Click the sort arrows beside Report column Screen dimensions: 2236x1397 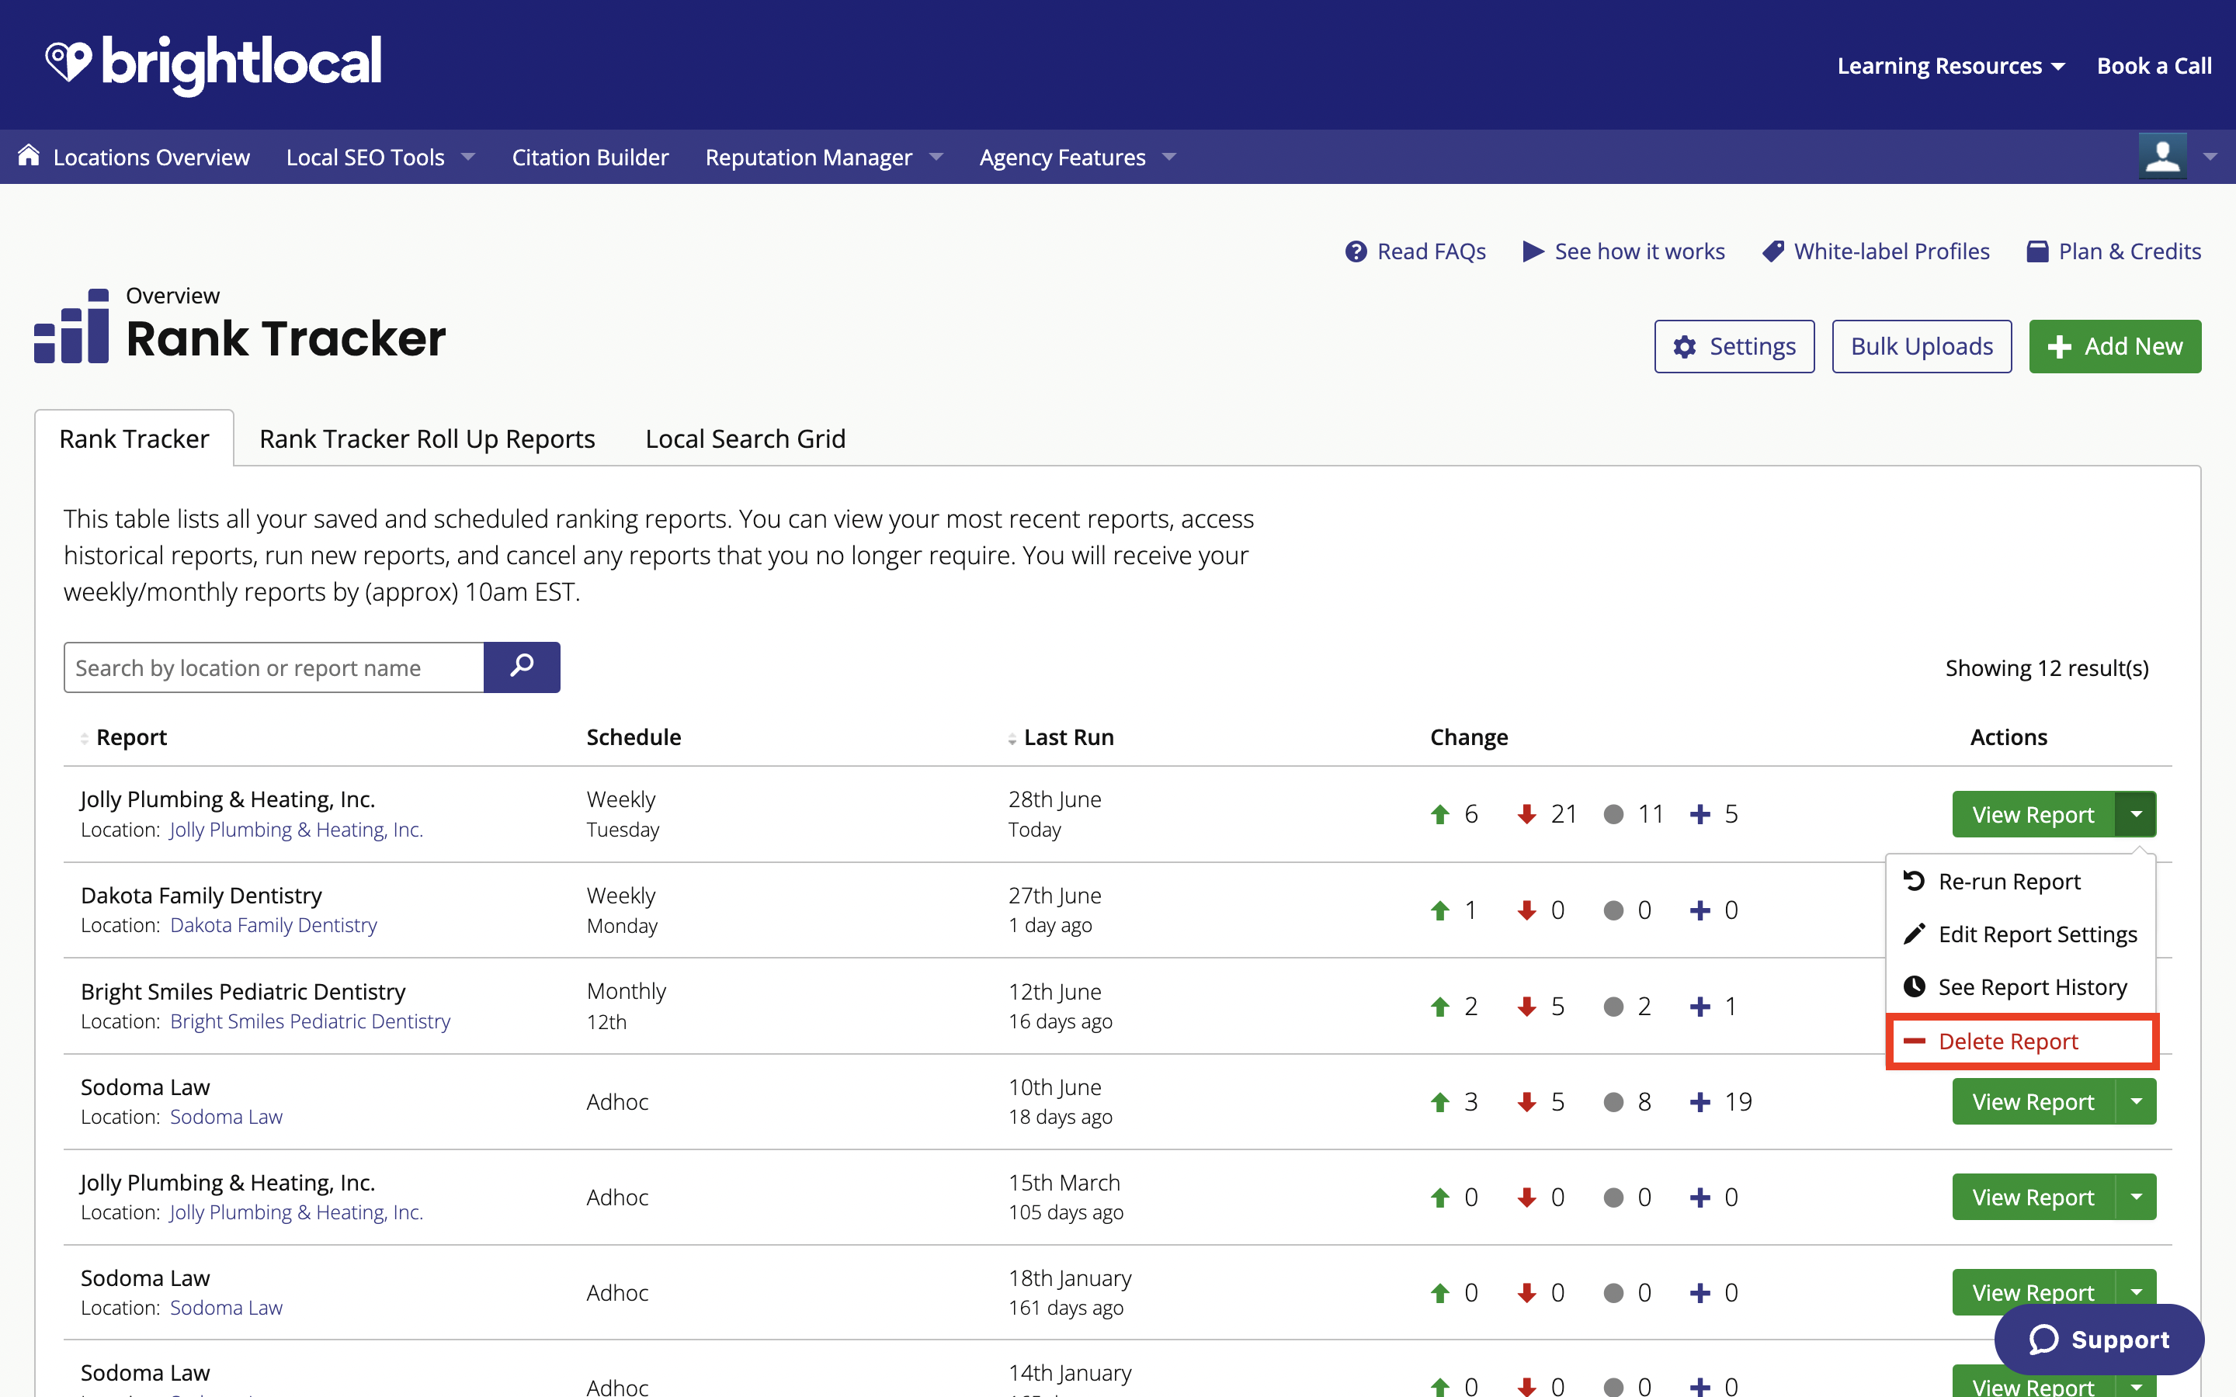tap(84, 738)
